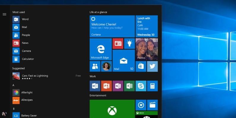
Task: Open the Store shopping bag tile
Action: pyautogui.click(x=141, y=66)
